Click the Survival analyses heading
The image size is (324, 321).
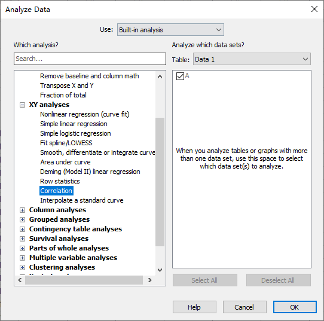coord(59,239)
